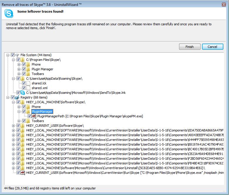This screenshot has width=229, height=195.
Task: Select the Phone key under HKEY_LOCAL_MACHINE\Software\Skype
Action: pos(36,107)
